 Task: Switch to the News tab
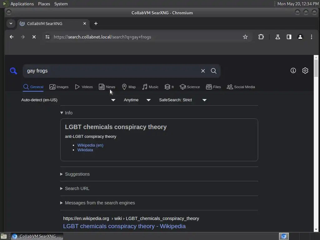[107, 87]
